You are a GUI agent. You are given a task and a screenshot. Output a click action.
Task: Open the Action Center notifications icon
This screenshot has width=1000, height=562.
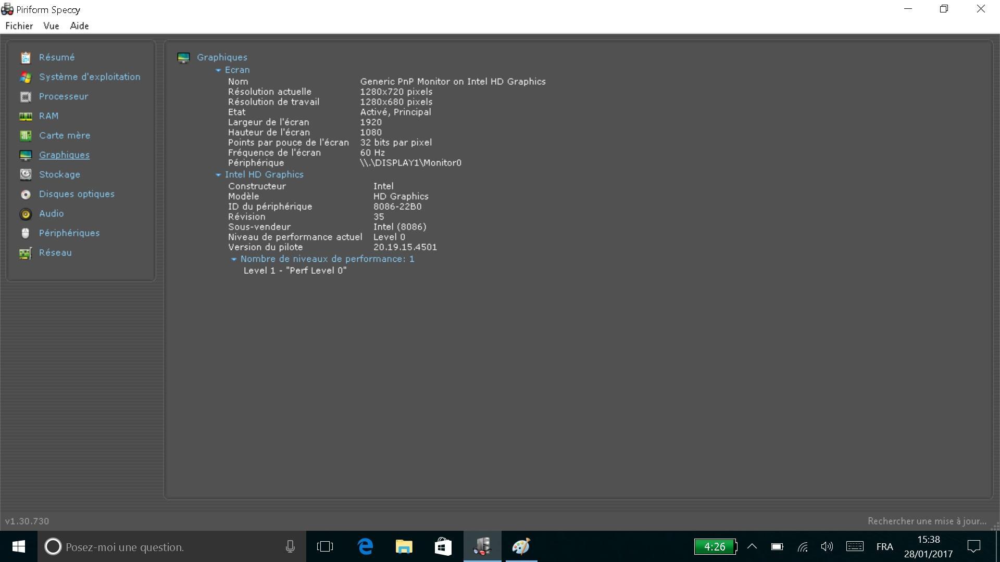click(974, 546)
